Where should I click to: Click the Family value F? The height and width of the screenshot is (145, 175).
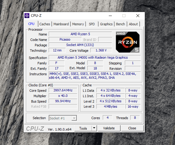[57, 63]
